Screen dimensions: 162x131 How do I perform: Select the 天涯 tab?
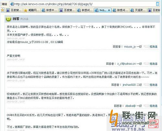(x=138, y=10)
